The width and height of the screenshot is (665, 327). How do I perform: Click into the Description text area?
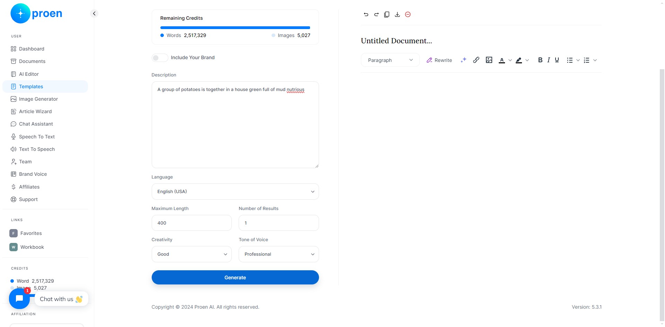click(235, 125)
